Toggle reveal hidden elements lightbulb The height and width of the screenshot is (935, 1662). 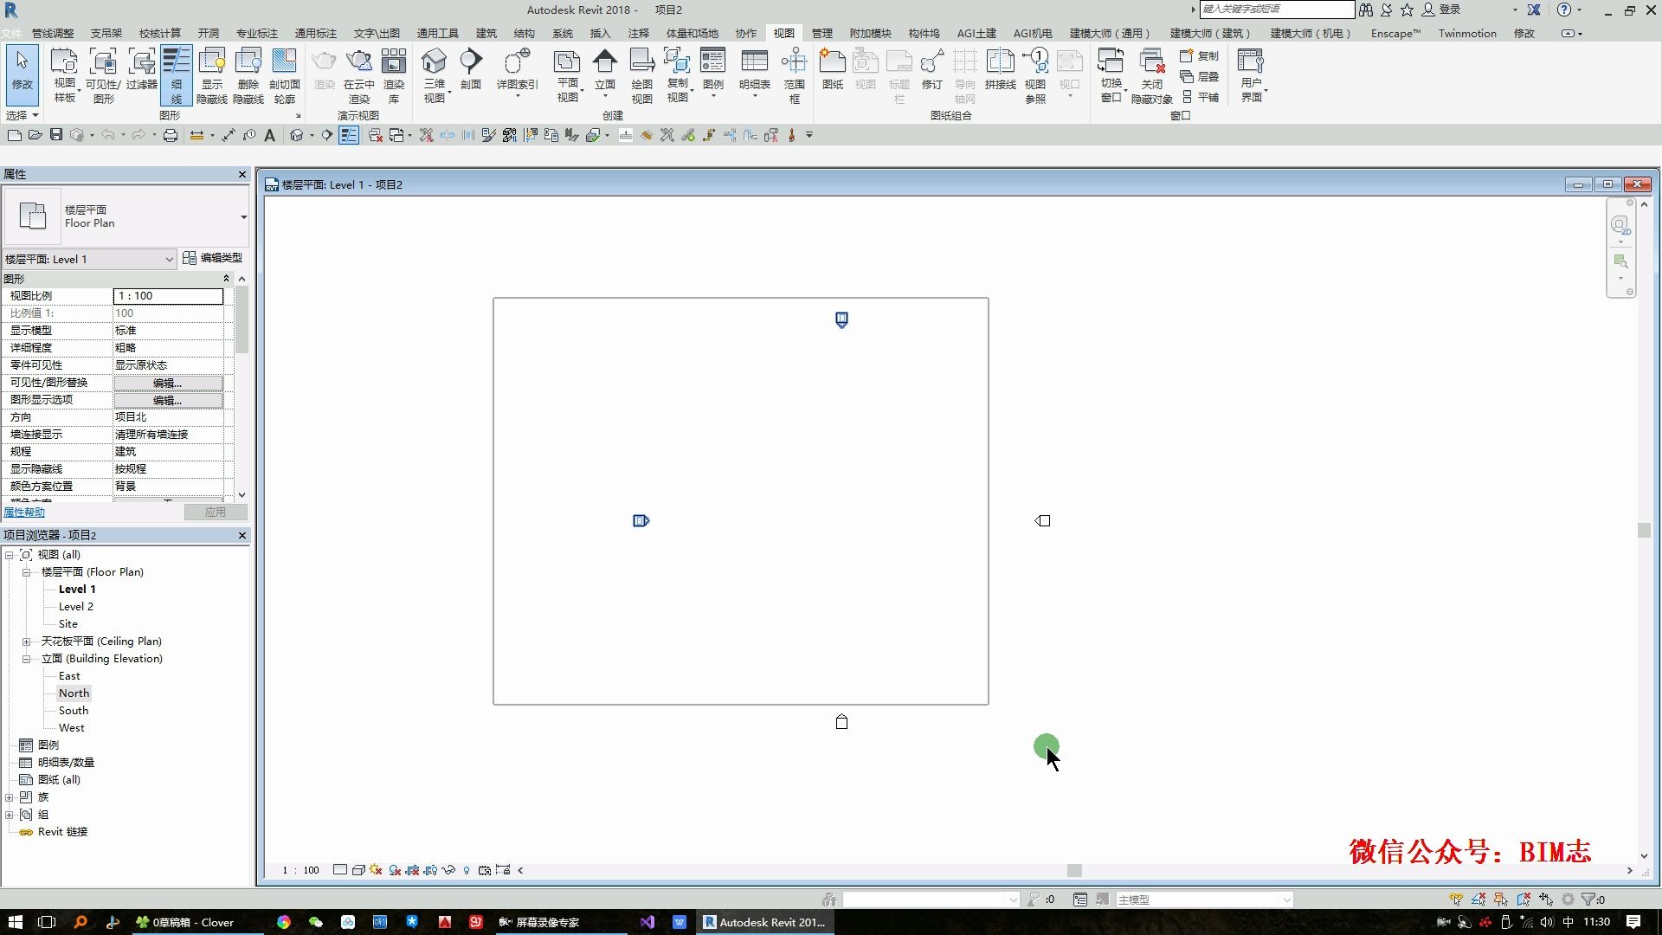467,870
